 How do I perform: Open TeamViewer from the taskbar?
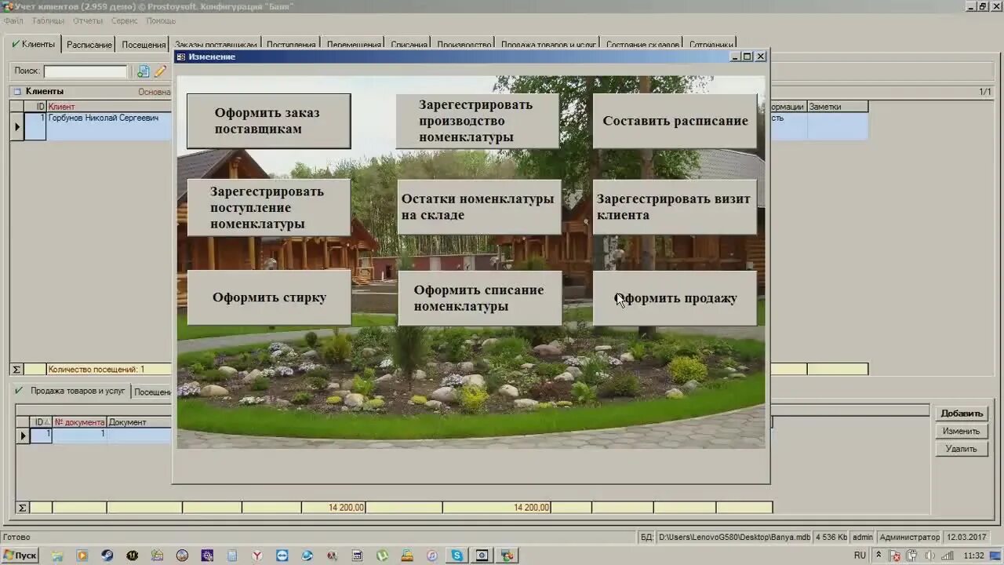[x=282, y=556]
